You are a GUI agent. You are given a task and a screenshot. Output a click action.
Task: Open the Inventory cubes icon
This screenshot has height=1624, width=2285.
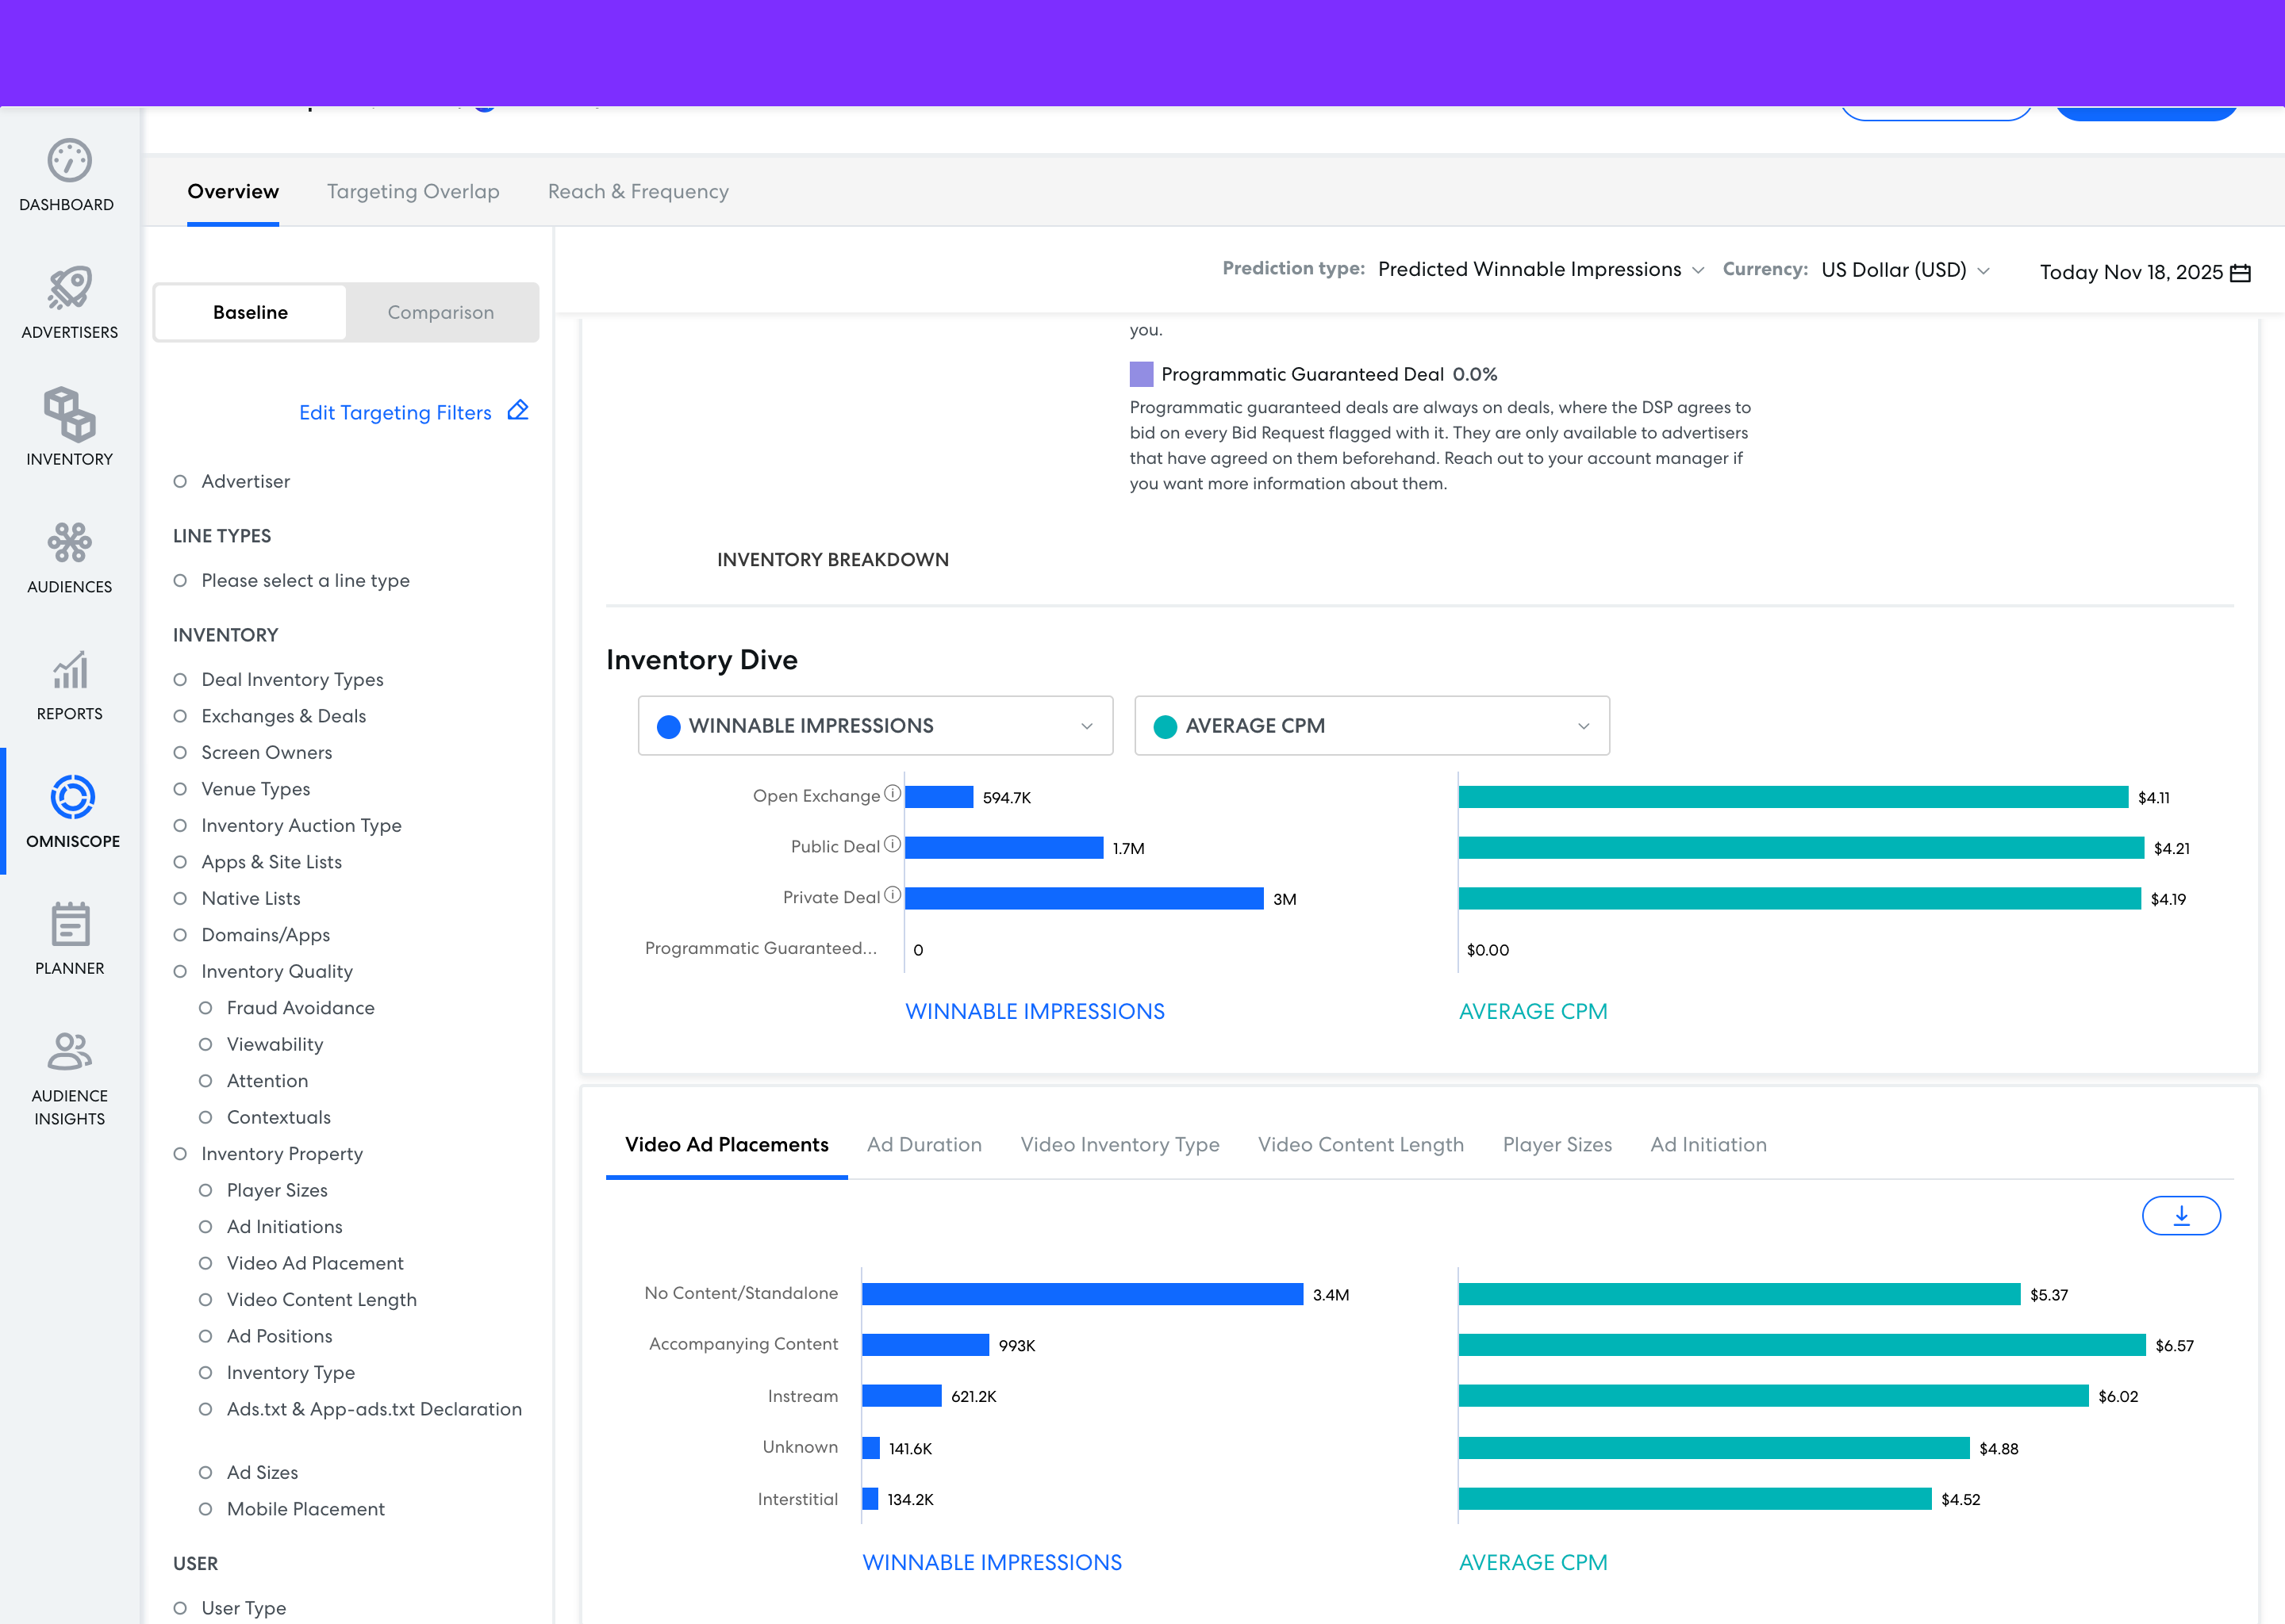(69, 415)
